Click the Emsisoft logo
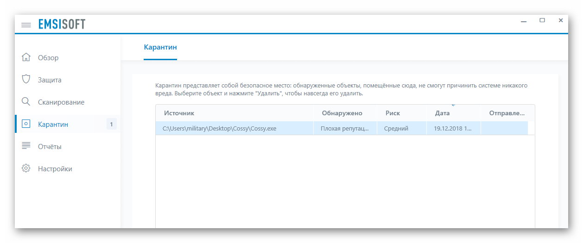Image resolution: width=583 pixels, height=243 pixels. point(62,24)
